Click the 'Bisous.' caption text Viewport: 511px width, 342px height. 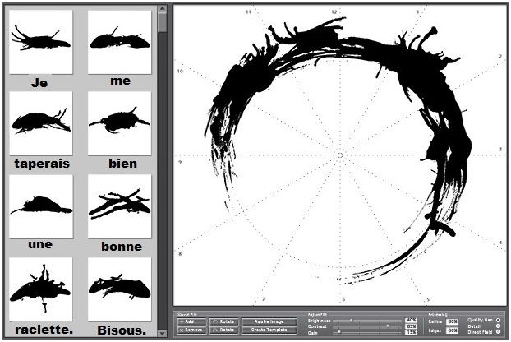(x=122, y=330)
